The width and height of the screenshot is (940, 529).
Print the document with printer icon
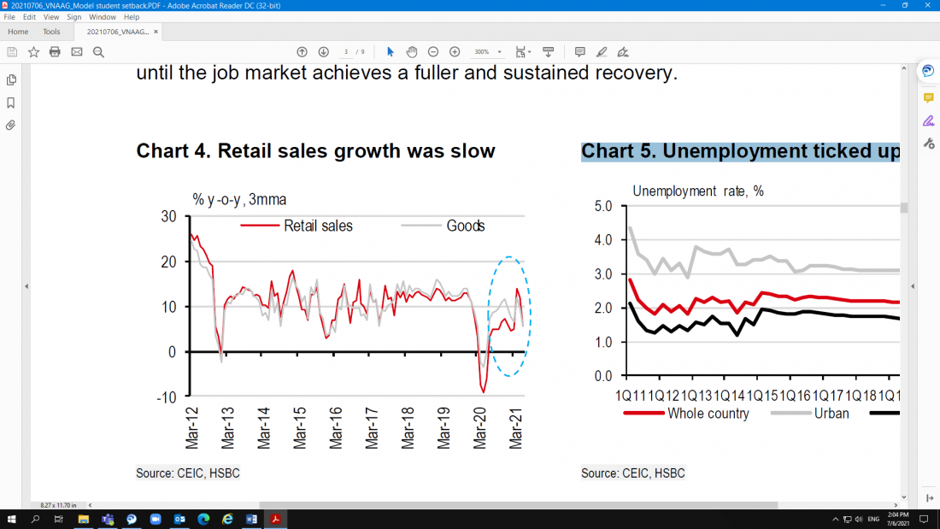[x=55, y=52]
